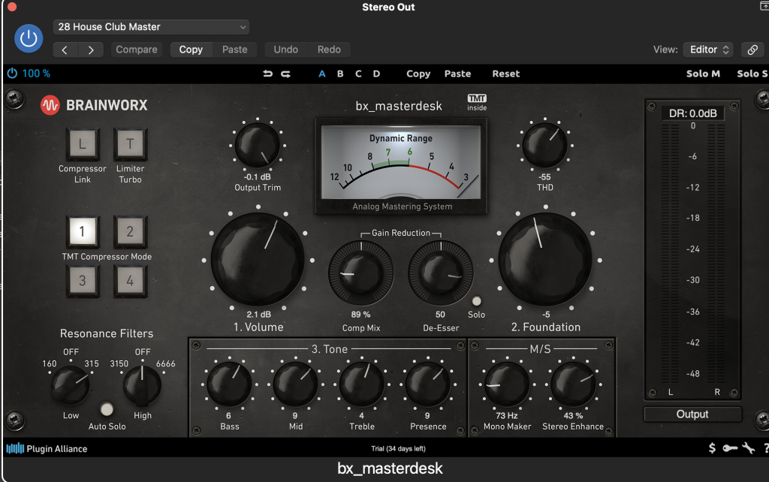The width and height of the screenshot is (769, 482).
Task: Click the -0.1 dB Output Trim value
Action: click(x=258, y=177)
